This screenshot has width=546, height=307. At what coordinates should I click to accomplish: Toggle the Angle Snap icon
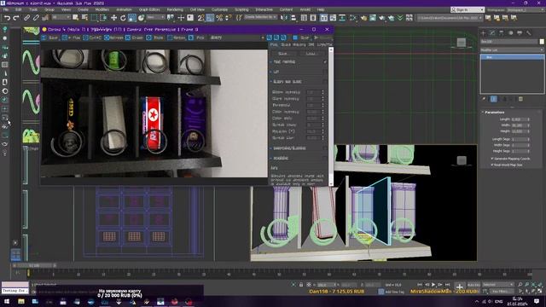click(x=210, y=18)
